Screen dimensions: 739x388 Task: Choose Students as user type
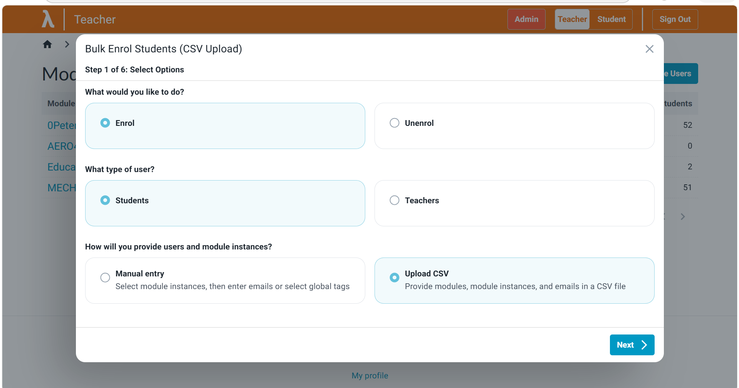click(x=225, y=203)
